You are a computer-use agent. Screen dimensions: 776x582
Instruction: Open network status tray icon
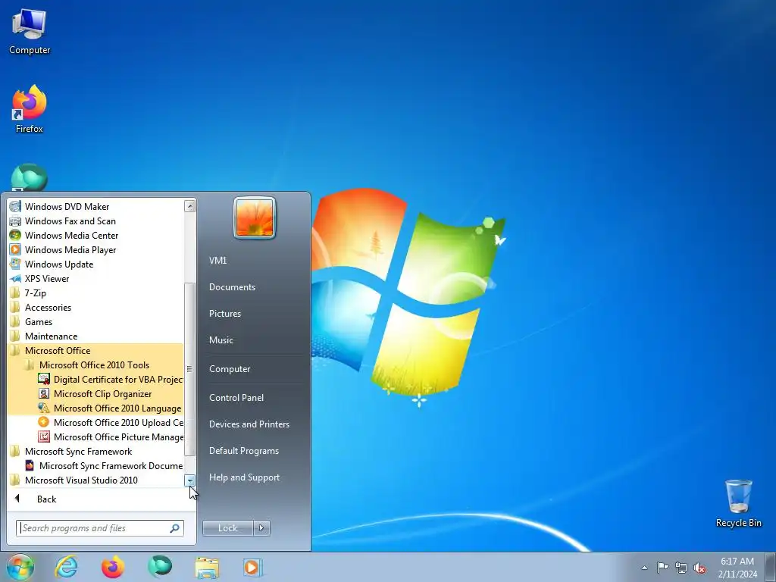pyautogui.click(x=681, y=568)
